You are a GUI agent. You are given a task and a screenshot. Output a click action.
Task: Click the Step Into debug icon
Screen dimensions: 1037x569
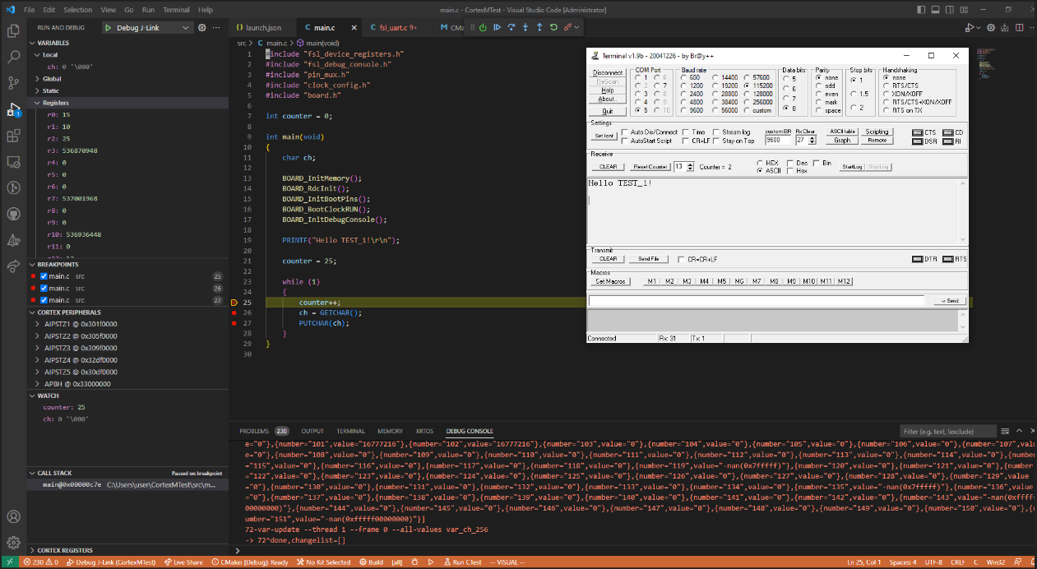[x=525, y=27]
